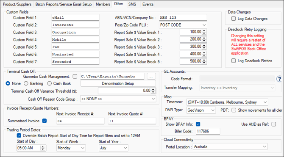The image size is (284, 157).
Task: Enable Log Data Changes checkbox
Action: (234, 19)
